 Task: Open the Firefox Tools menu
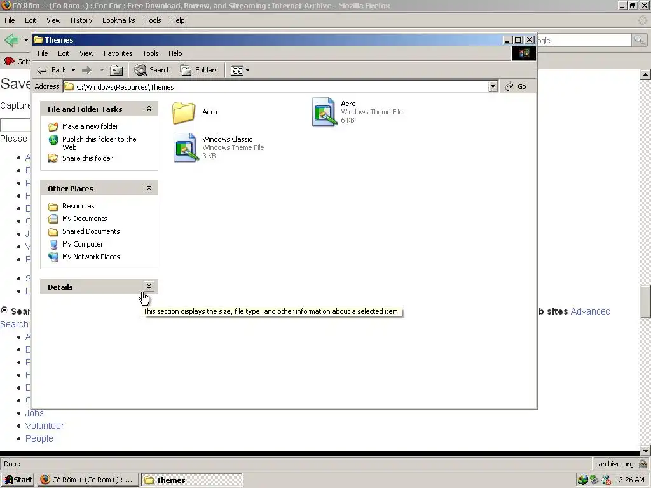[x=153, y=20]
